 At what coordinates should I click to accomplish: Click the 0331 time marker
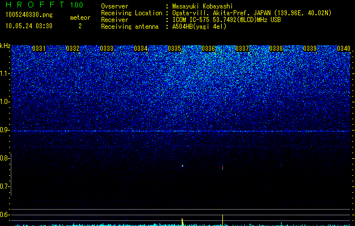[x=39, y=49]
